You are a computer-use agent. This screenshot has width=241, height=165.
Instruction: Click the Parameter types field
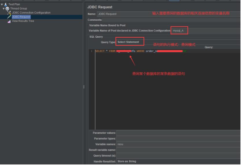(x=178, y=139)
